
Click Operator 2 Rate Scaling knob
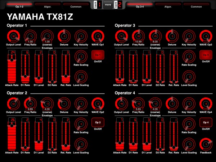pos(81,124)
